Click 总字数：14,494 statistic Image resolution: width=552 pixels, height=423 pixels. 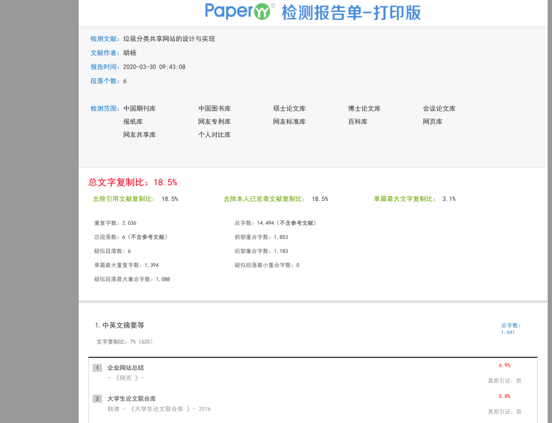[275, 223]
